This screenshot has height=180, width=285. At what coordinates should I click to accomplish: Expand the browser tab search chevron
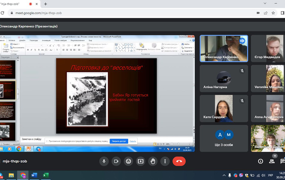[265, 4]
